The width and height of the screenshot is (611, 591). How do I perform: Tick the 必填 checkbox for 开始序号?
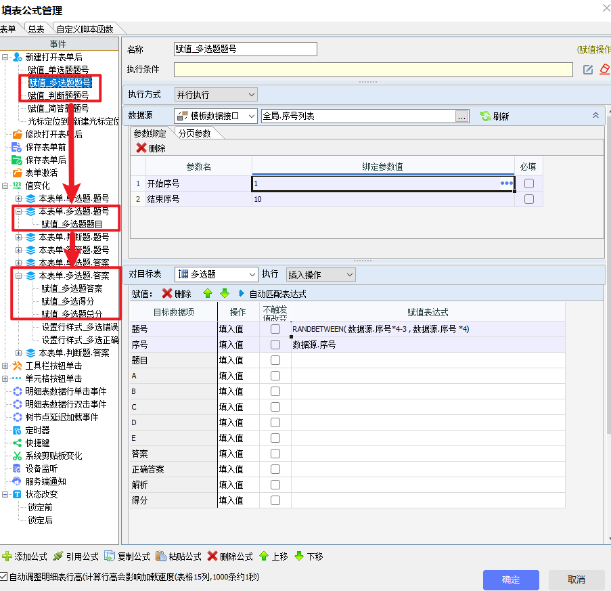click(528, 183)
